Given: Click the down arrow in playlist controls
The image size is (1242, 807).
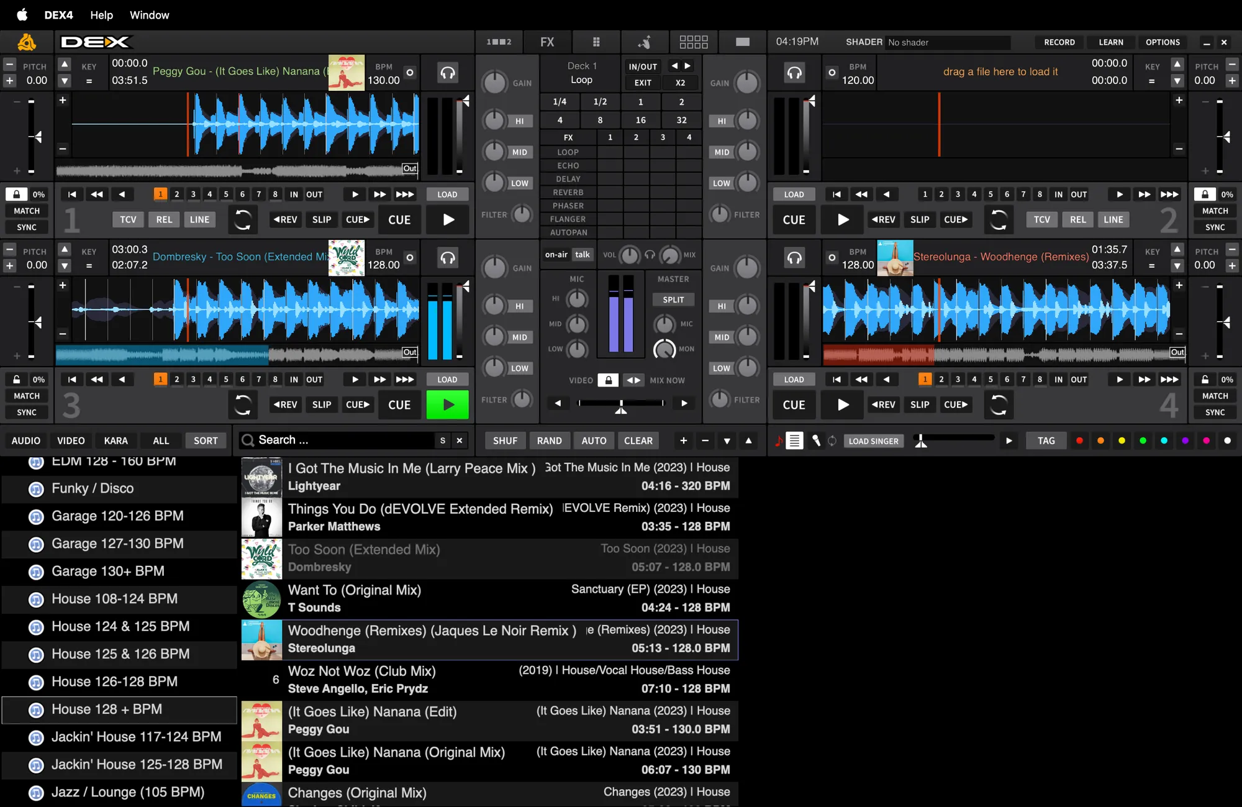Looking at the screenshot, I should (x=727, y=440).
